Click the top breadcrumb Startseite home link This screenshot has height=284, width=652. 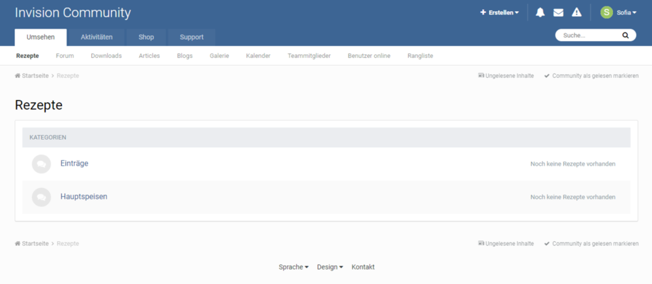pyautogui.click(x=31, y=76)
